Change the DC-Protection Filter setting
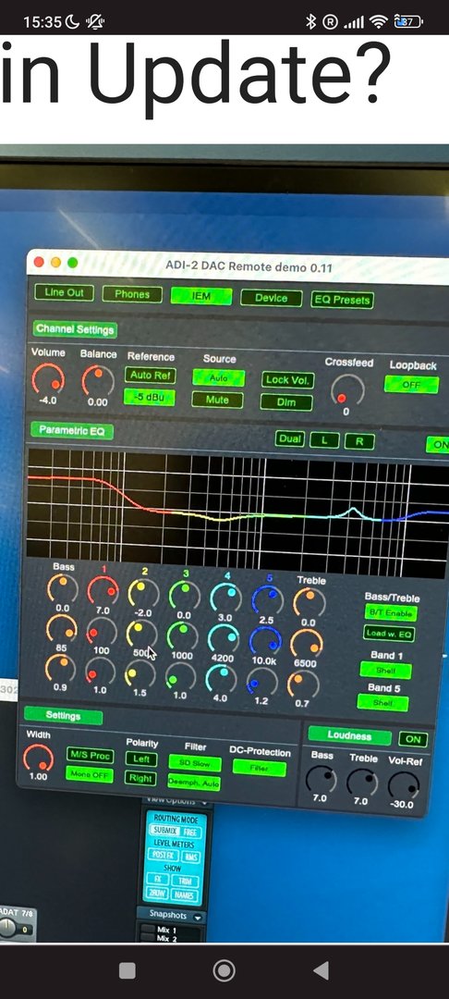Viewport: 449px width, 999px height. 259,769
